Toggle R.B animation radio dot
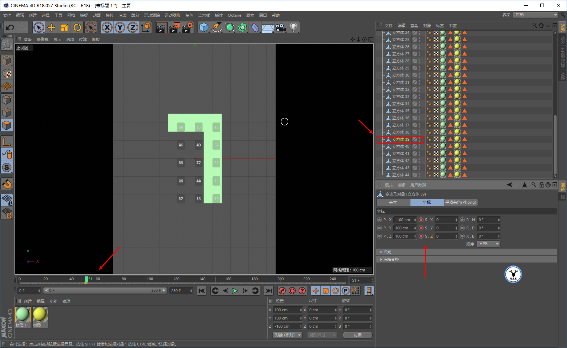 462,236
